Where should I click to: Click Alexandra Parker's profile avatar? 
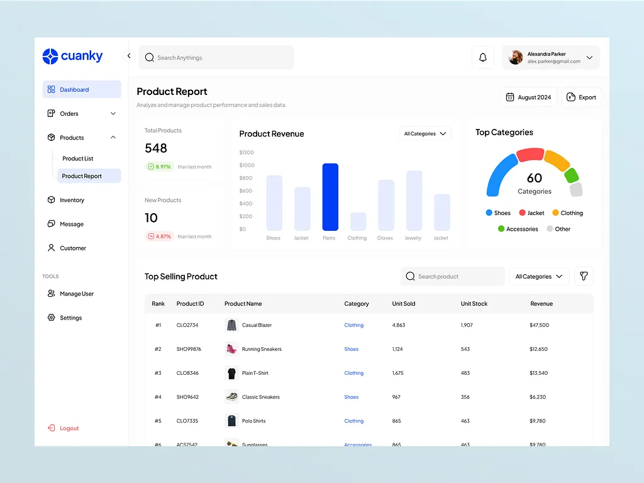(x=516, y=58)
